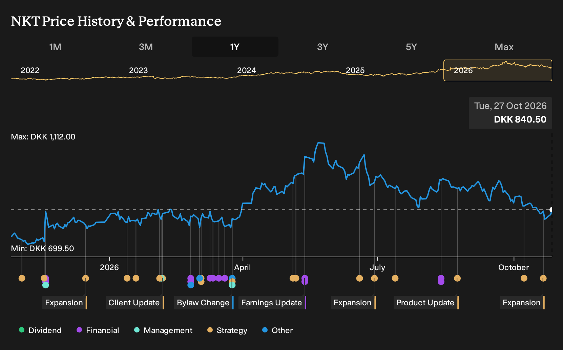Open the Earnings Update event label
This screenshot has width=563, height=350.
272,303
